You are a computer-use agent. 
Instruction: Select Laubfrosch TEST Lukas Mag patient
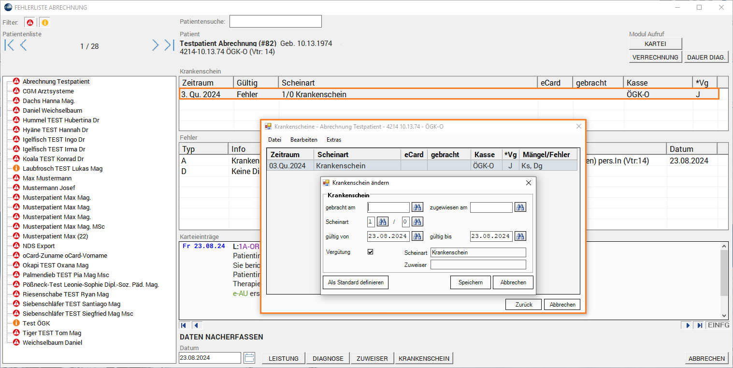62,169
